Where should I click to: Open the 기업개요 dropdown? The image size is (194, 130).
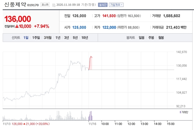click(116, 5)
